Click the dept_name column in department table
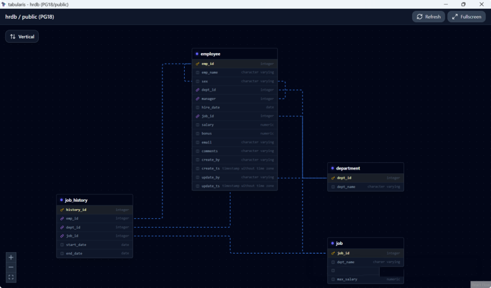Screen dimensions: 491x288 pyautogui.click(x=365, y=187)
